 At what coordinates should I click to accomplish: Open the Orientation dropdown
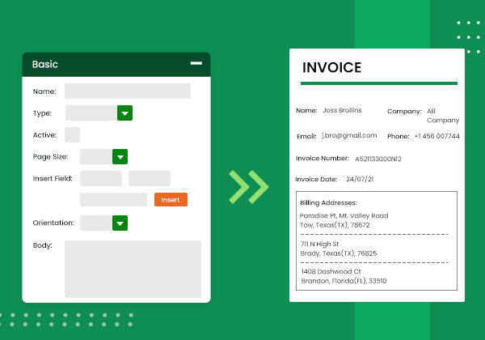click(120, 223)
